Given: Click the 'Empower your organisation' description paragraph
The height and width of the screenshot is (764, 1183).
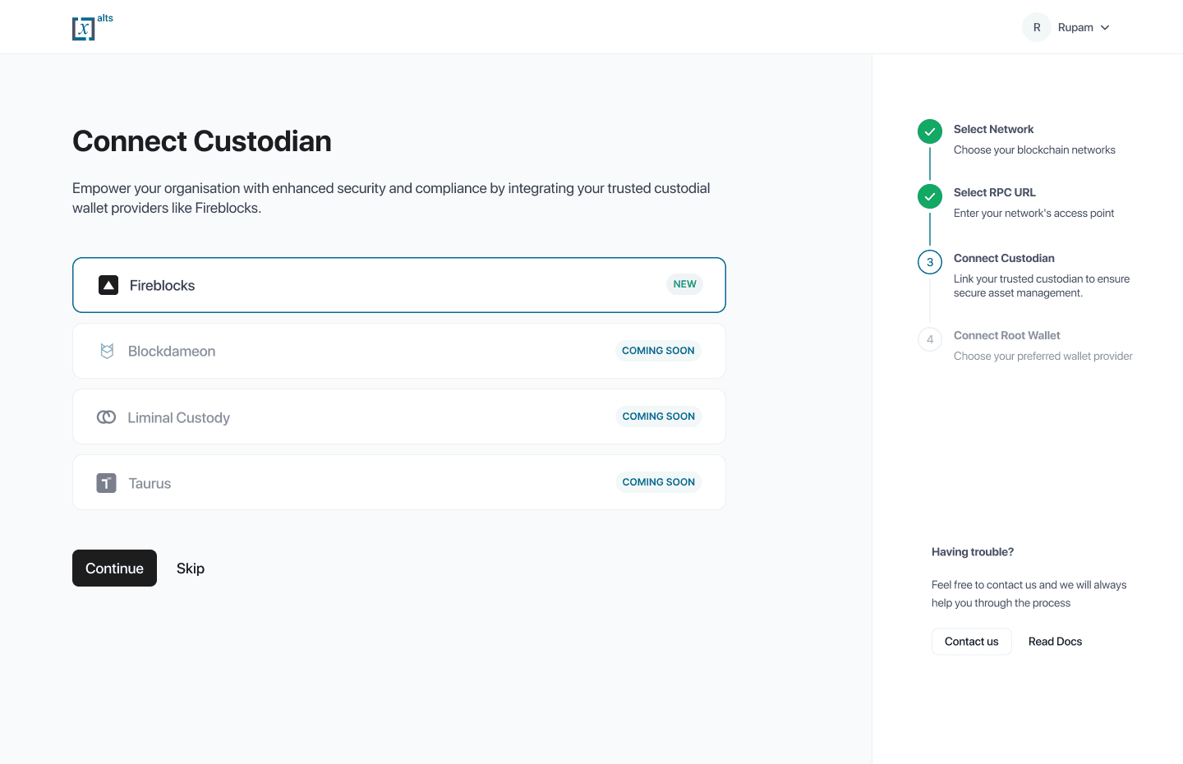Looking at the screenshot, I should click(391, 198).
